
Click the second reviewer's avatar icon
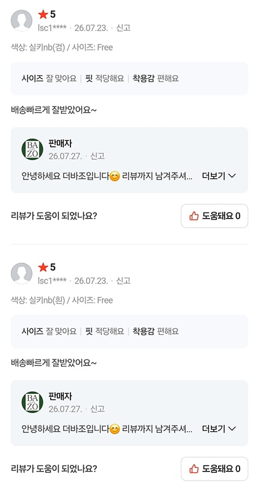pos(22,273)
